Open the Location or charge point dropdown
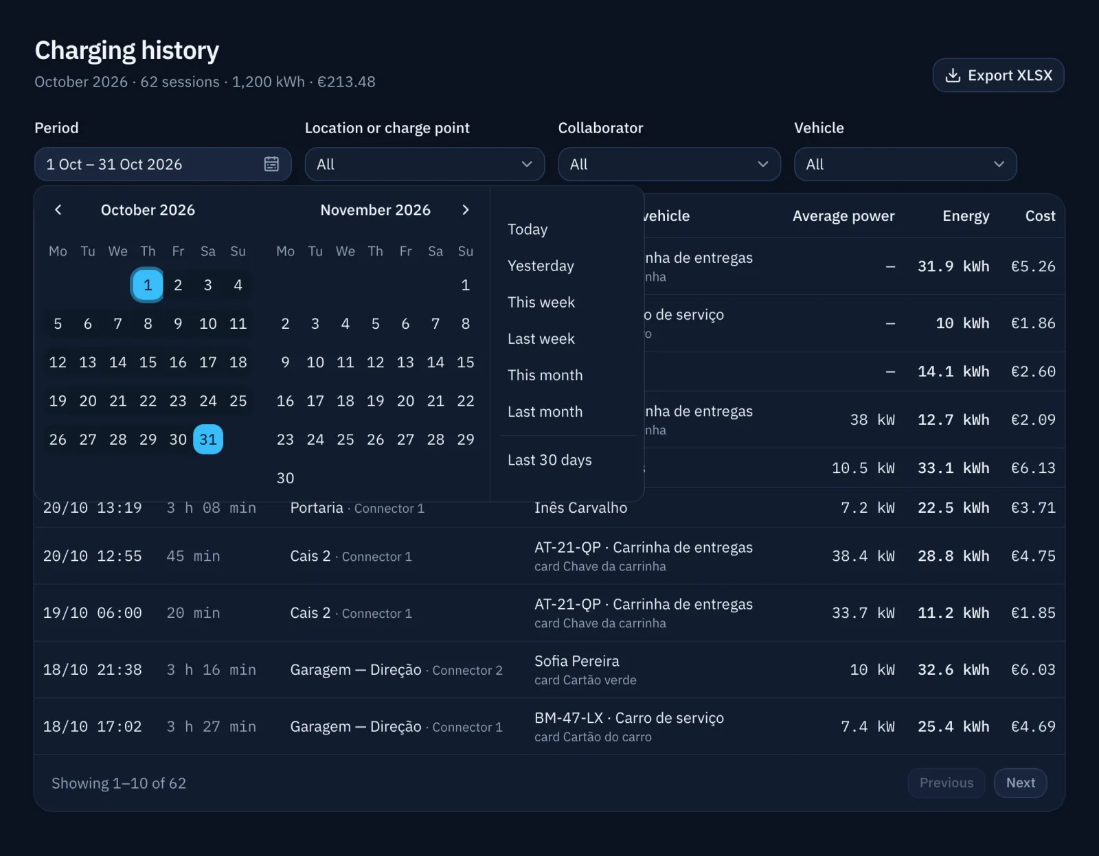1099x856 pixels. [x=424, y=164]
